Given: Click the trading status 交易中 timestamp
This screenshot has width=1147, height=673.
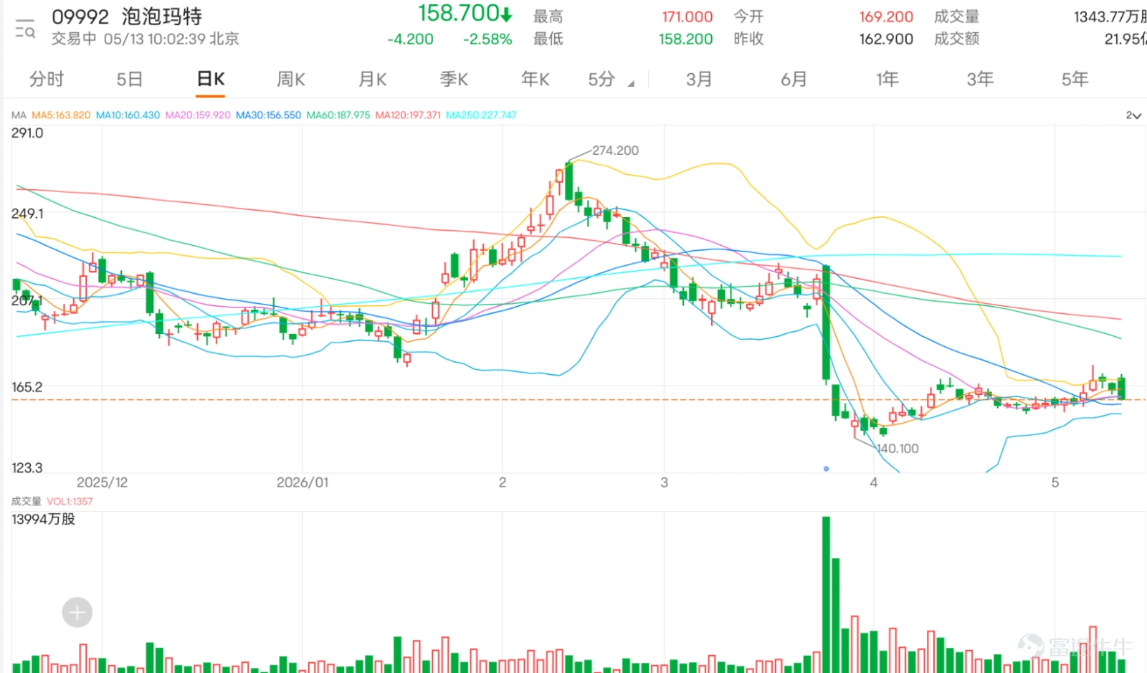Looking at the screenshot, I should (145, 39).
